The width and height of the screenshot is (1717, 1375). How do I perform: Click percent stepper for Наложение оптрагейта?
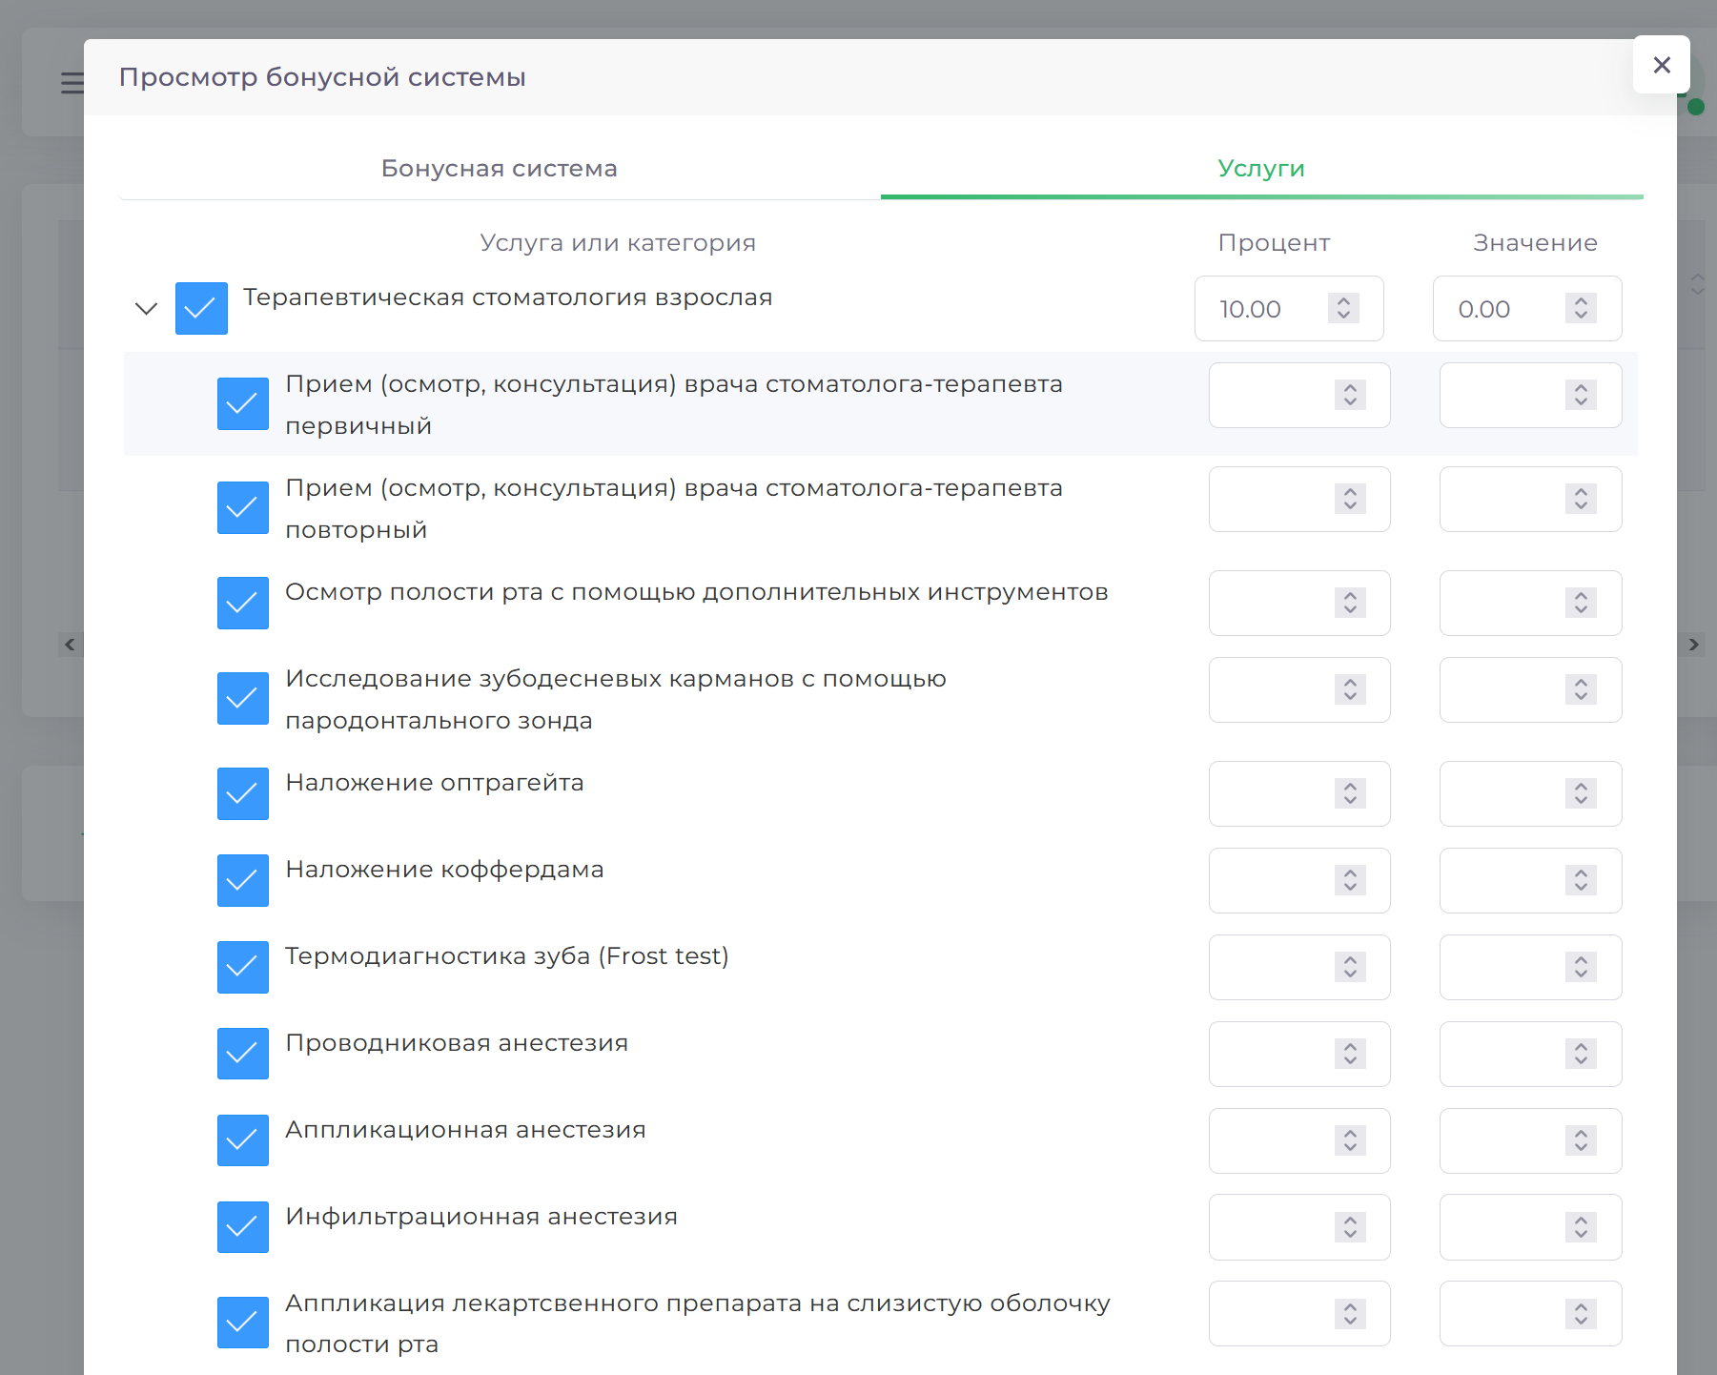(x=1350, y=793)
